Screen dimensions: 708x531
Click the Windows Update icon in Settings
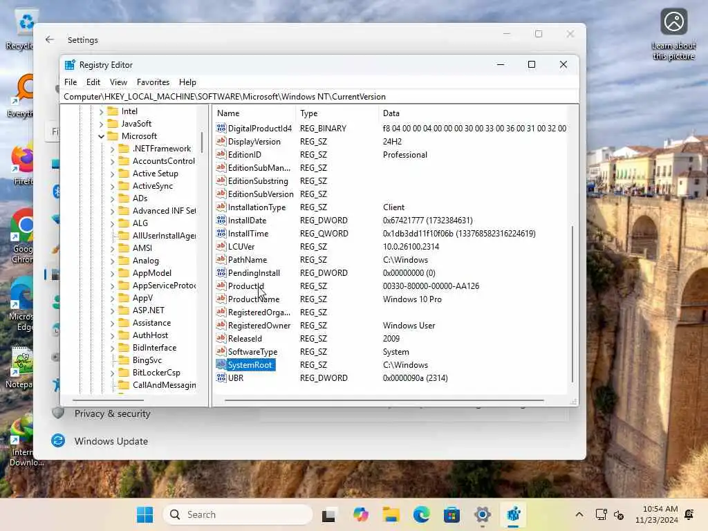pos(58,440)
